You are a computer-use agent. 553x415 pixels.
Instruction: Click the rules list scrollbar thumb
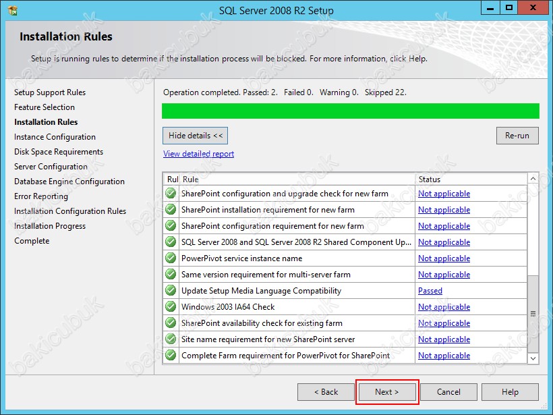pos(533,313)
